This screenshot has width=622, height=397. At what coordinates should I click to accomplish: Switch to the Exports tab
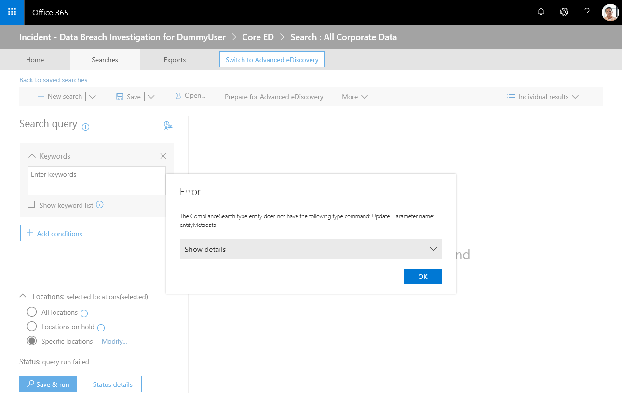tap(175, 60)
